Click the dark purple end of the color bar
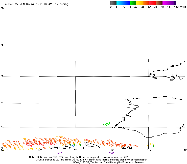This screenshot has width=187, height=164. point(175,3)
